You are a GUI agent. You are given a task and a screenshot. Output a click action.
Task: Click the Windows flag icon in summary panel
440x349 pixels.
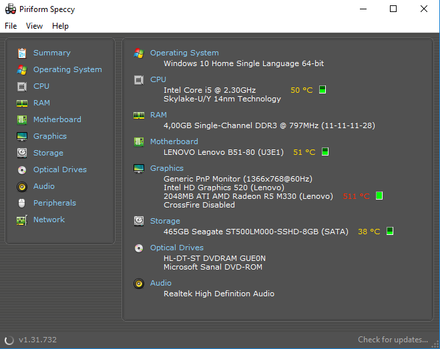click(139, 53)
